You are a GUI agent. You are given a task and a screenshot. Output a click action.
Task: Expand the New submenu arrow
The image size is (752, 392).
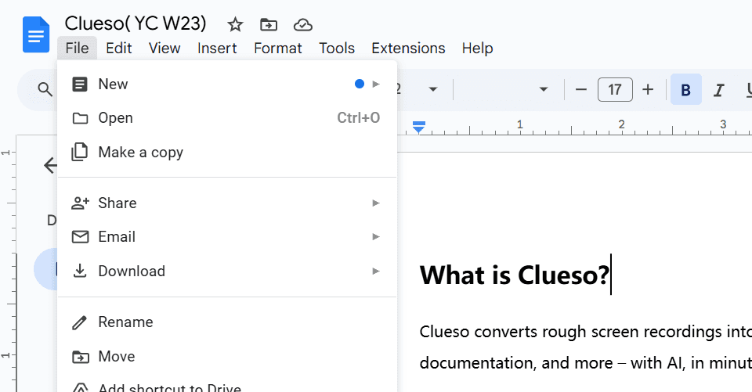point(376,85)
